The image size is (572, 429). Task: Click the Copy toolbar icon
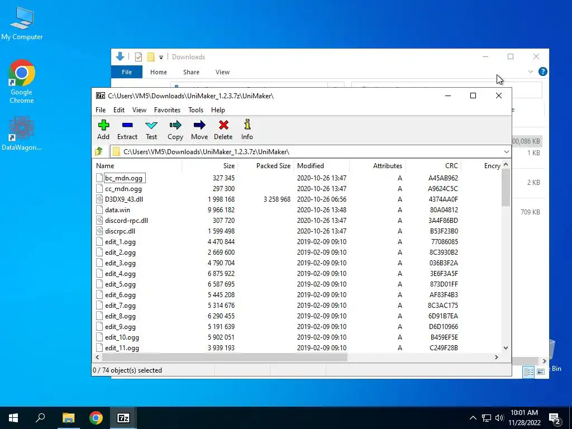click(x=175, y=130)
